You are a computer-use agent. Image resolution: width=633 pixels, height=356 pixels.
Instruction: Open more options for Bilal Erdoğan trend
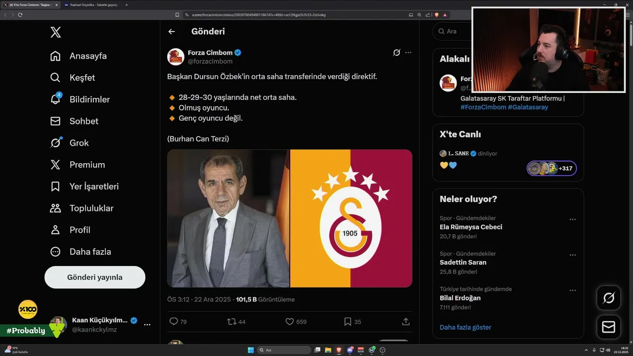click(572, 291)
